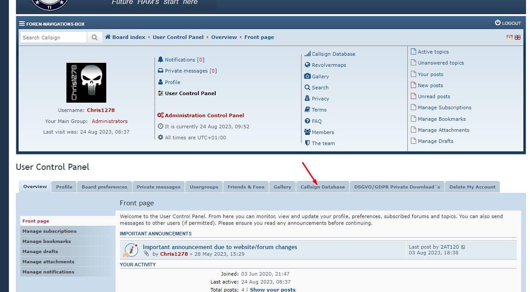530x292 pixels.
Task: Toggle the Foren-Navigations-Box hamburger menu
Action: (x=22, y=23)
